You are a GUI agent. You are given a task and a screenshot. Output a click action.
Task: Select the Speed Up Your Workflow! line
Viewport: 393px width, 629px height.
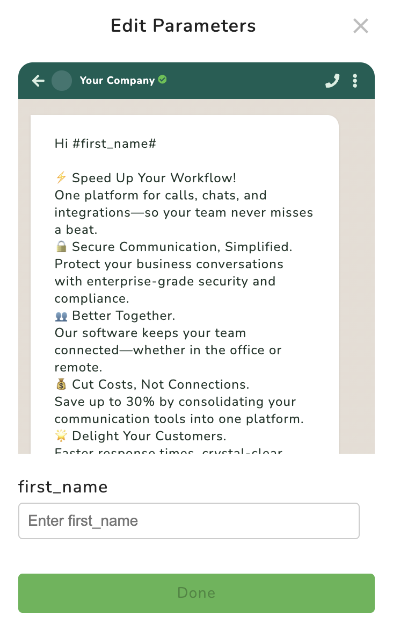point(154,178)
